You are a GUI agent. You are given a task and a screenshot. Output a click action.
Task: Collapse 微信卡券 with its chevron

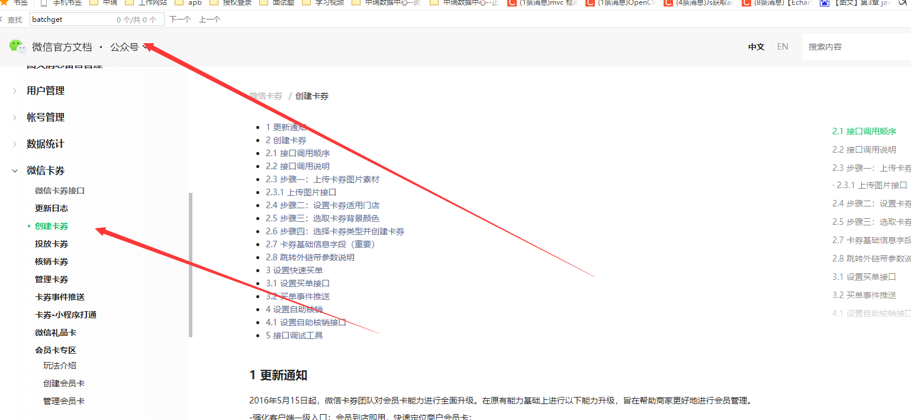[x=15, y=170]
